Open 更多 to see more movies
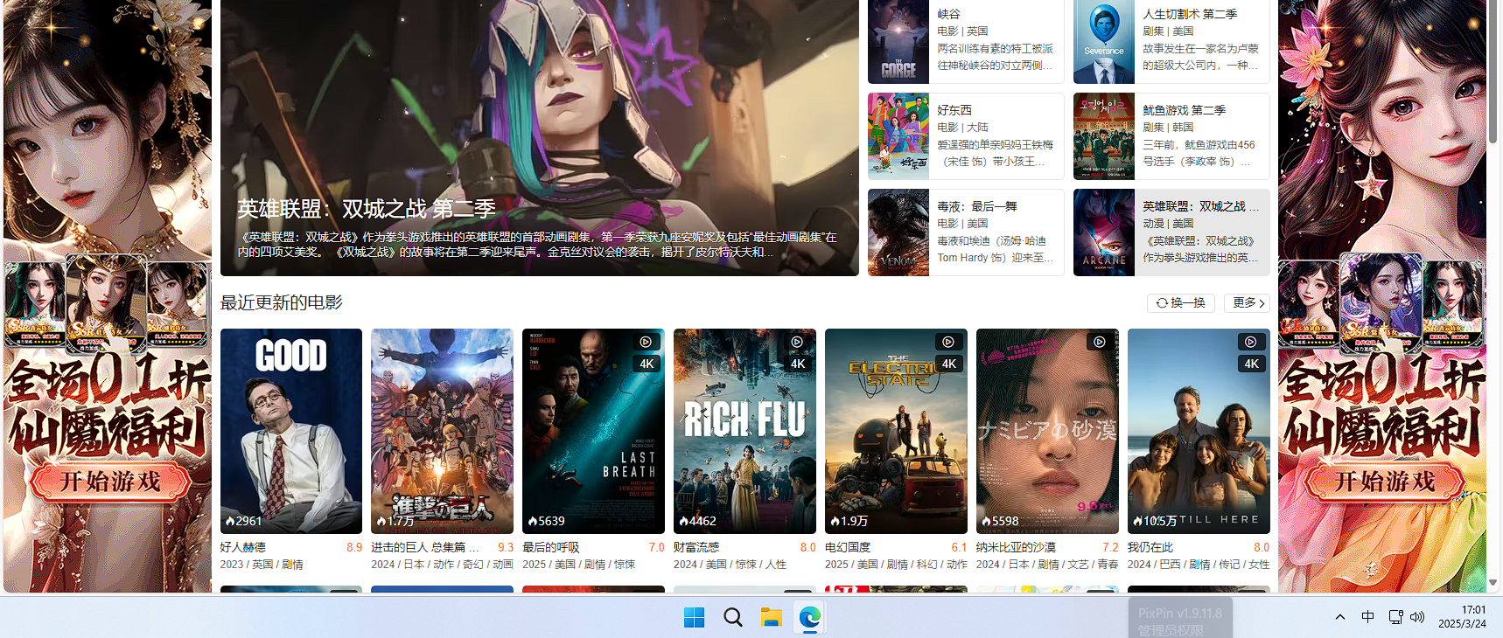The image size is (1503, 638). 1247,302
